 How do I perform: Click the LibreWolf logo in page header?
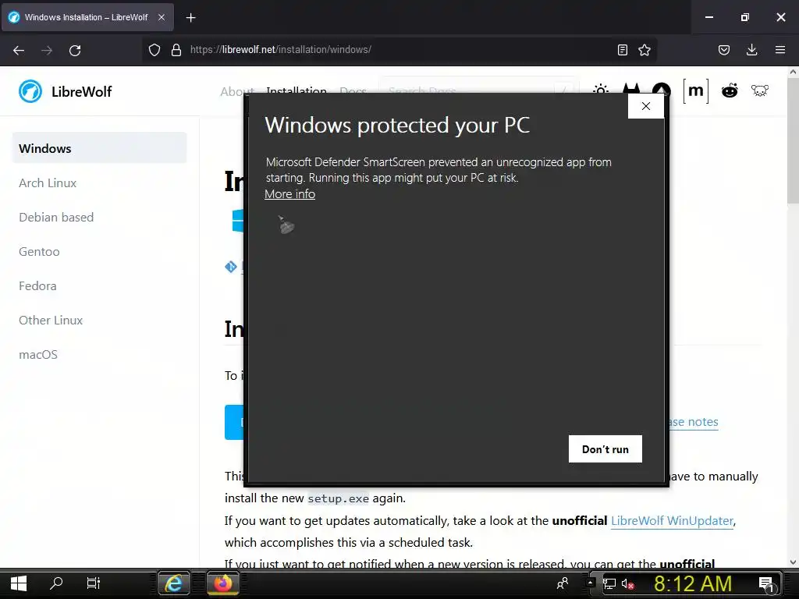pos(66,92)
